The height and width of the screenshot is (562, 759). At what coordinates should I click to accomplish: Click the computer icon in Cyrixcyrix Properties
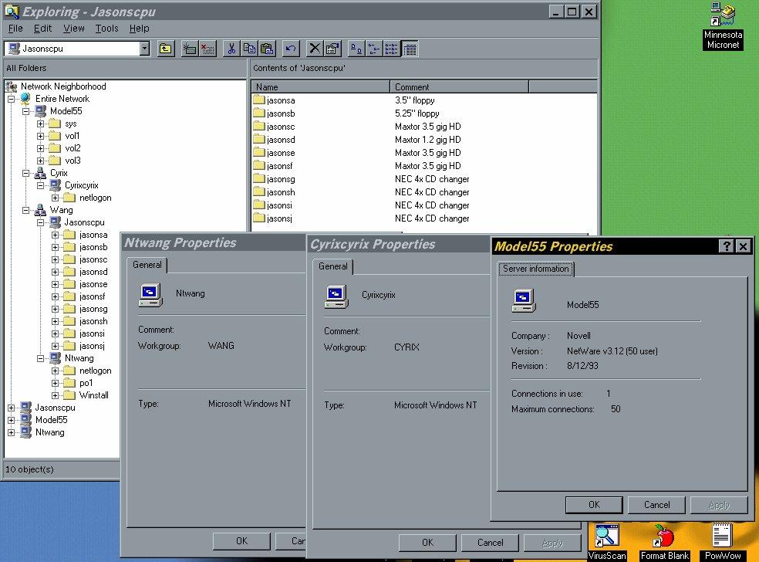click(336, 296)
